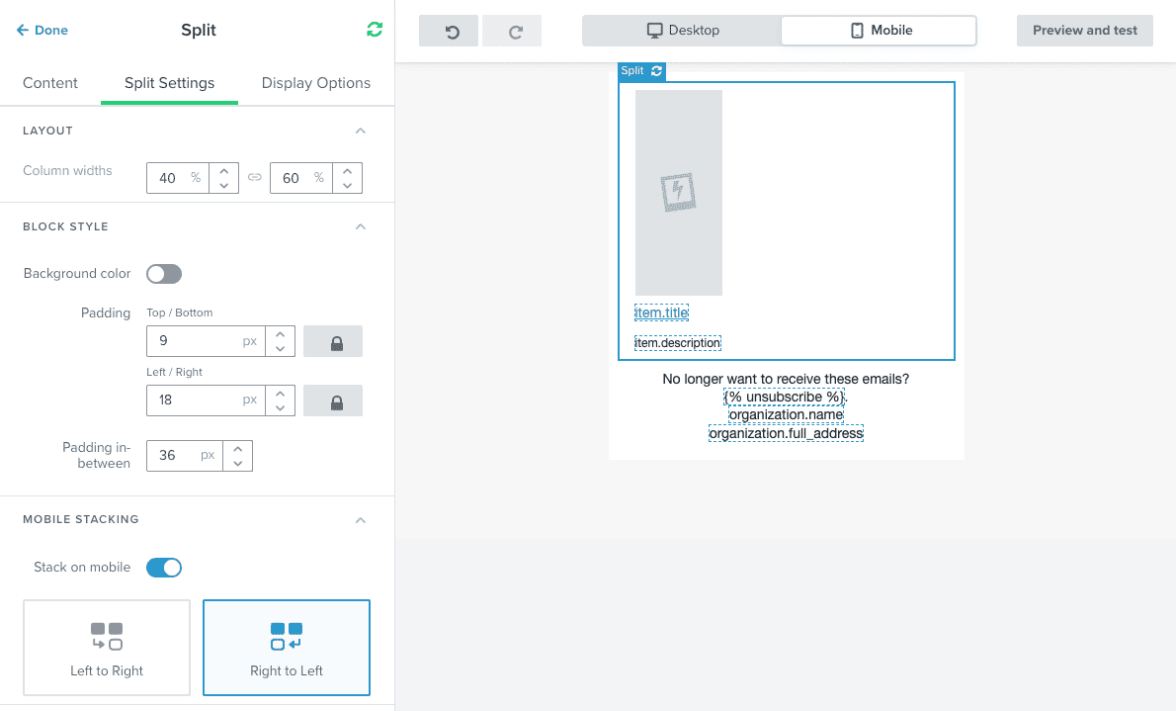This screenshot has height=711, width=1176.
Task: Click the sync icon on Split block label
Action: point(657,71)
